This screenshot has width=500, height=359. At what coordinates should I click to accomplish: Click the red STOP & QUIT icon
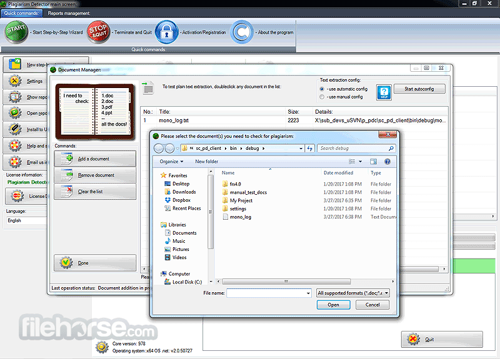click(x=99, y=32)
